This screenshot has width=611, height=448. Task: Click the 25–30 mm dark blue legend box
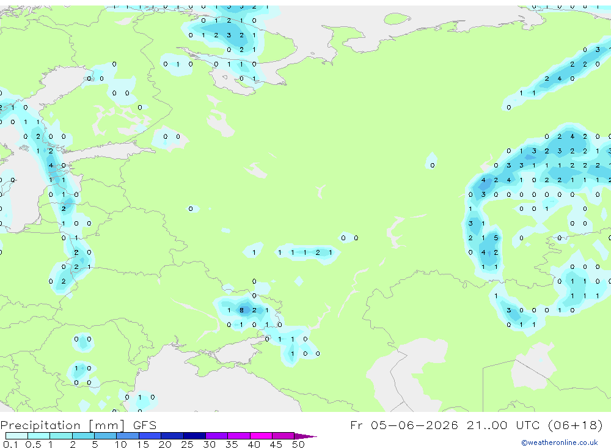tap(194, 436)
